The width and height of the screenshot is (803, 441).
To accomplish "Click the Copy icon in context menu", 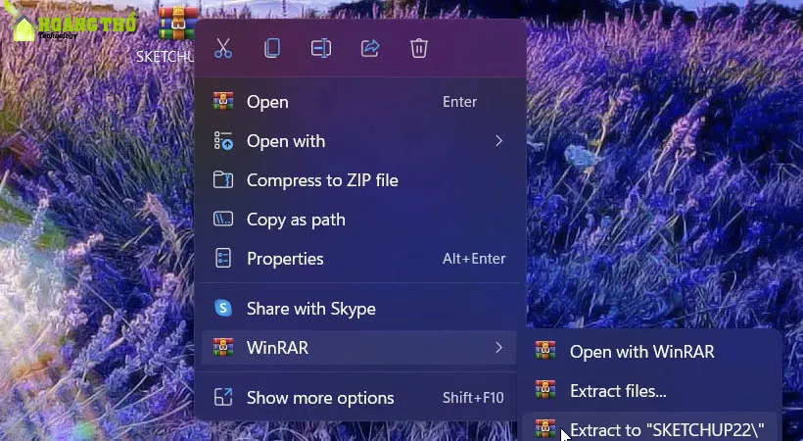I will [x=272, y=48].
